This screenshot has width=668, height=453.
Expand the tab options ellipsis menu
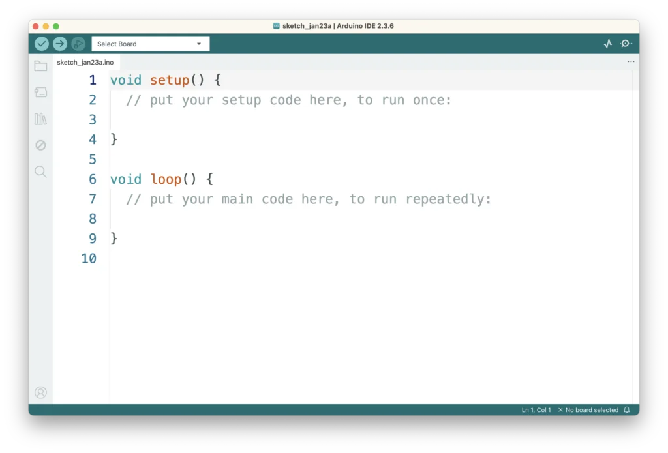(631, 62)
